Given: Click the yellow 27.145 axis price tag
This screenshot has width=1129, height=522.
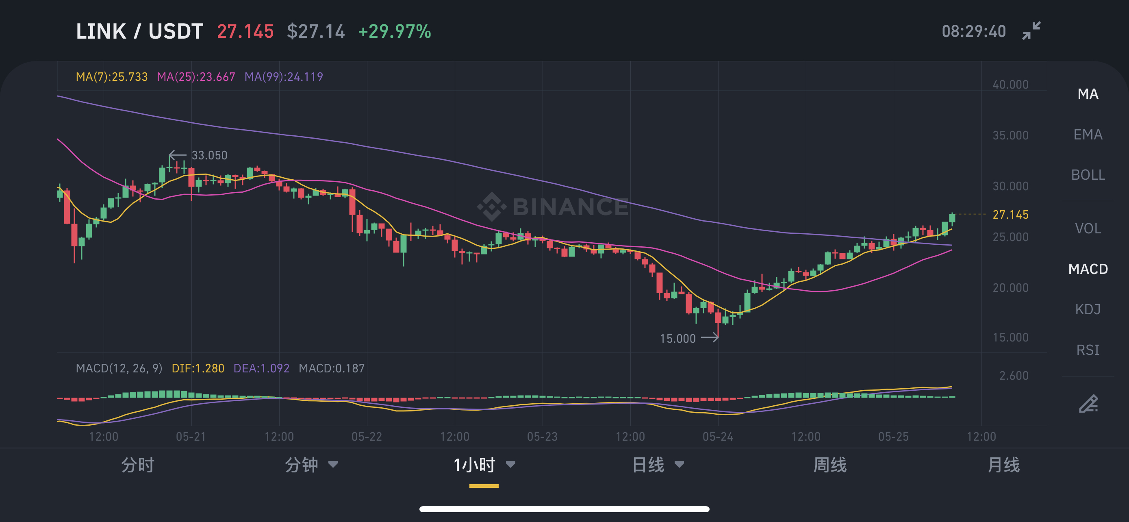Looking at the screenshot, I should click(x=1010, y=214).
